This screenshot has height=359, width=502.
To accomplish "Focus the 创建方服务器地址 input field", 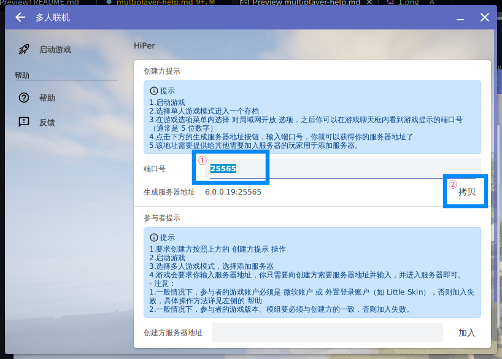I will (x=327, y=332).
